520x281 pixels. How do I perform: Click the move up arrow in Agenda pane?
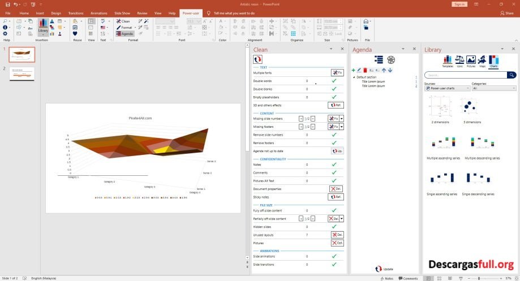(x=384, y=70)
